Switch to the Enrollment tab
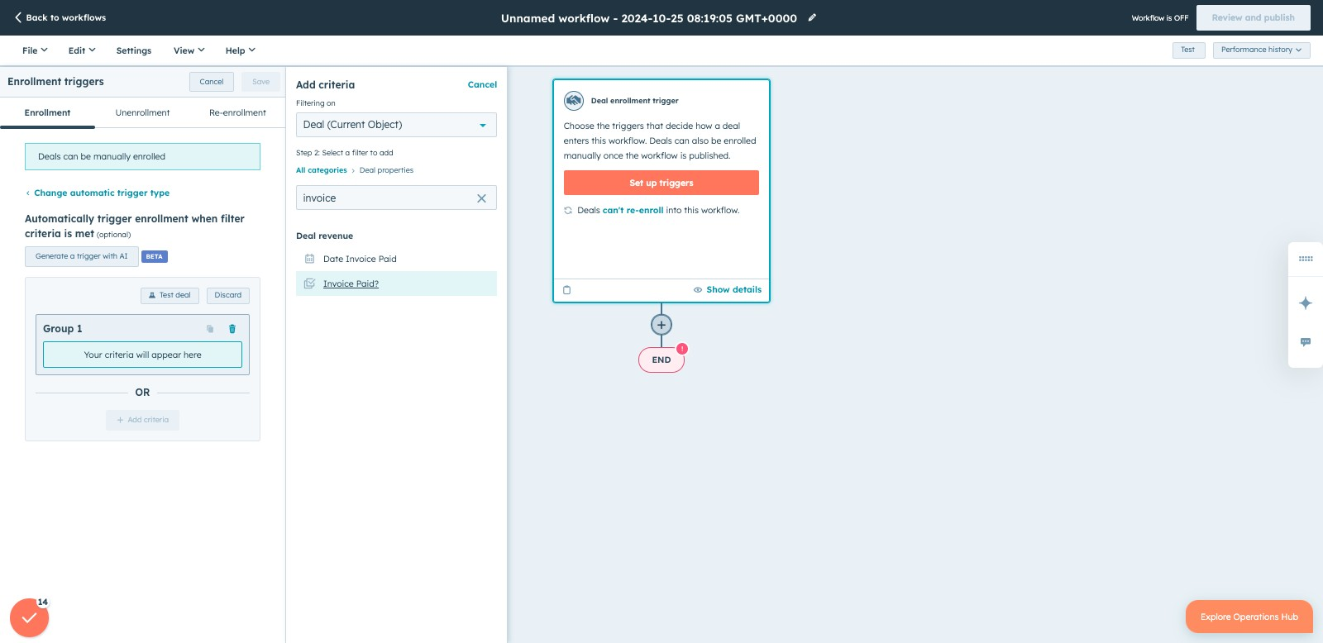This screenshot has height=643, width=1323. (47, 112)
